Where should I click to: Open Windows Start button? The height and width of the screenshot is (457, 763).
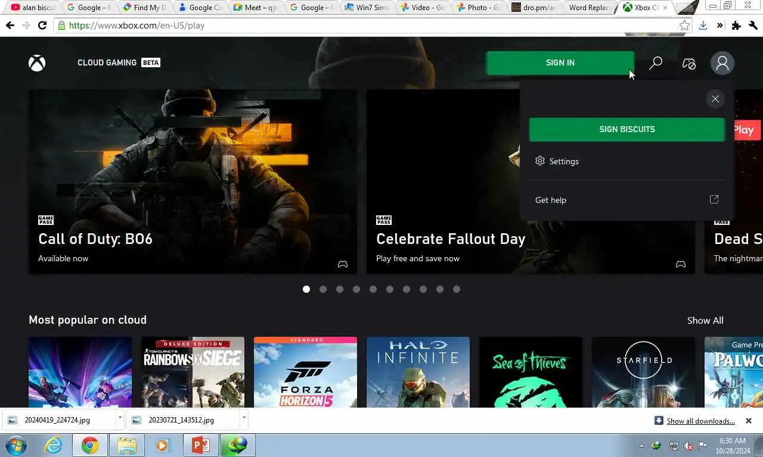coord(17,445)
